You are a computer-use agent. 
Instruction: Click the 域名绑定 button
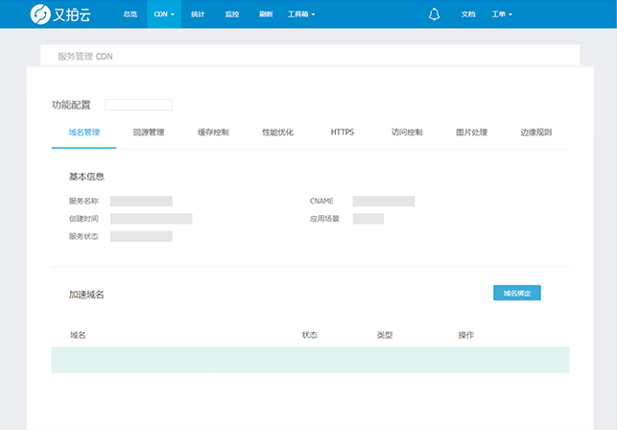pos(516,293)
